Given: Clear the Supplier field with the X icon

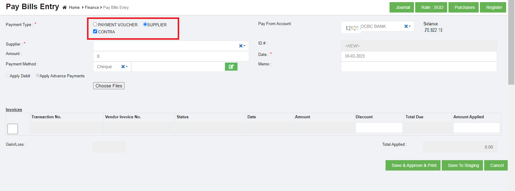Looking at the screenshot, I should point(241,46).
